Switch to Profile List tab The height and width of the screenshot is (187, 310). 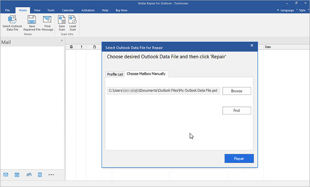[115, 74]
